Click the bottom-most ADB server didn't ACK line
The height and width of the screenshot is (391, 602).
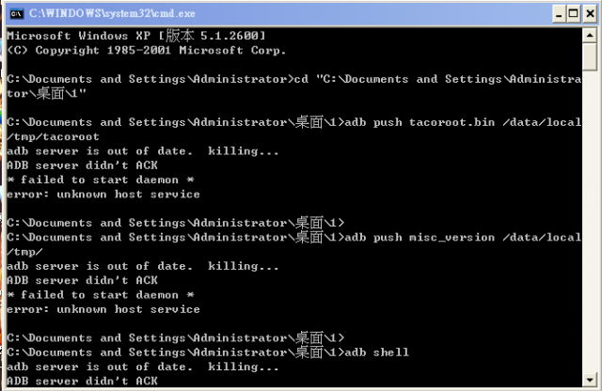pyautogui.click(x=82, y=381)
